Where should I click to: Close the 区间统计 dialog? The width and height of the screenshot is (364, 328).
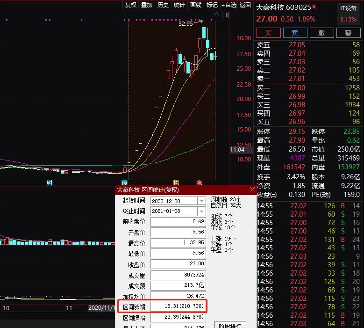(253, 190)
